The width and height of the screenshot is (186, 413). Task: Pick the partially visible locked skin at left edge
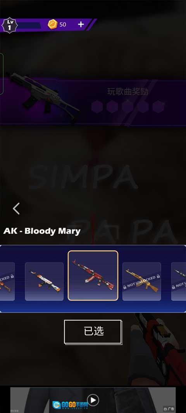tap(7, 281)
